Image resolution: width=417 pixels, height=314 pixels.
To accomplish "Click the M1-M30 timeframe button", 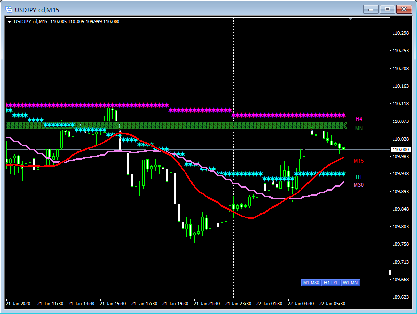I will click(x=311, y=283).
